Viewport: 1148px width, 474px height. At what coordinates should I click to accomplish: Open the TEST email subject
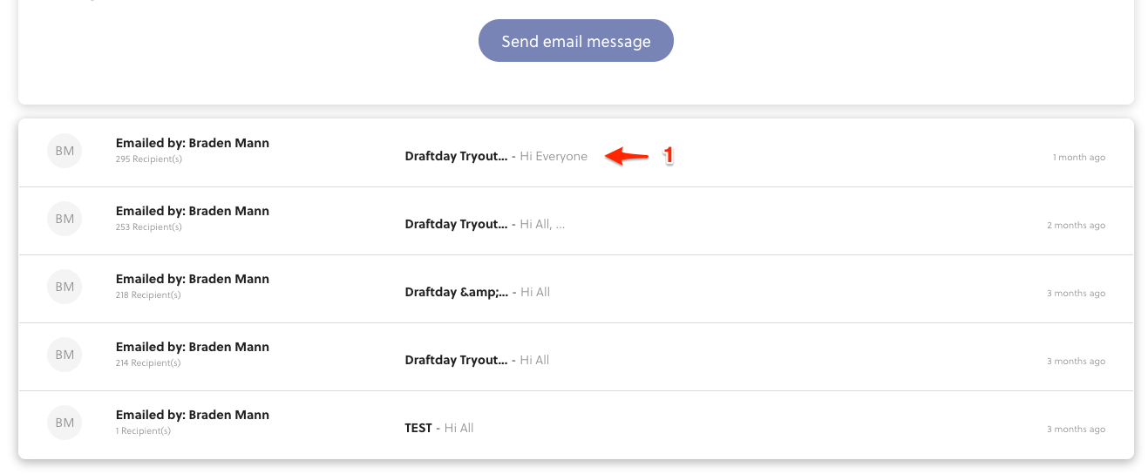418,429
